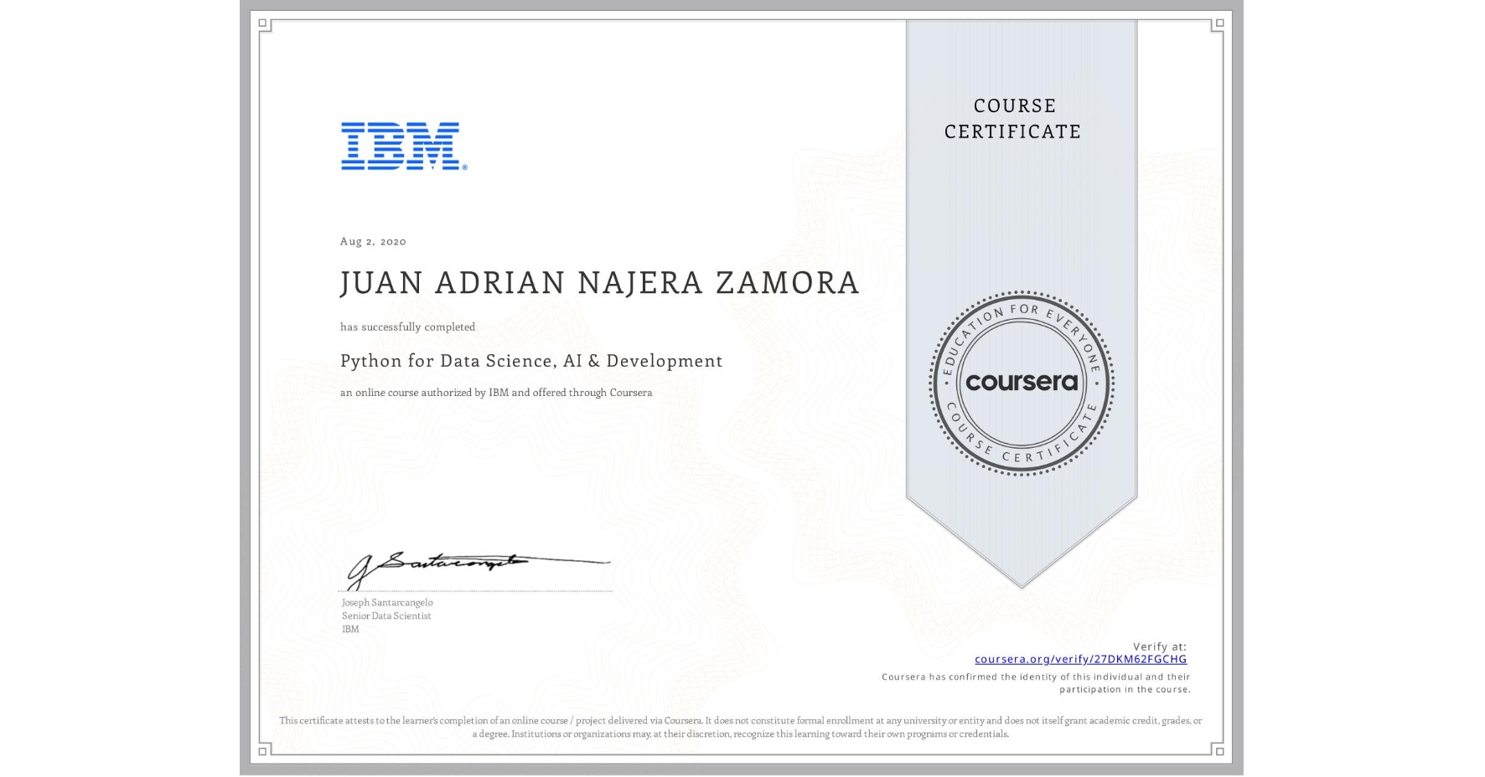Click the 'Joseph Santarcangelo' credential text
This screenshot has height=777, width=1485.
pyautogui.click(x=388, y=602)
